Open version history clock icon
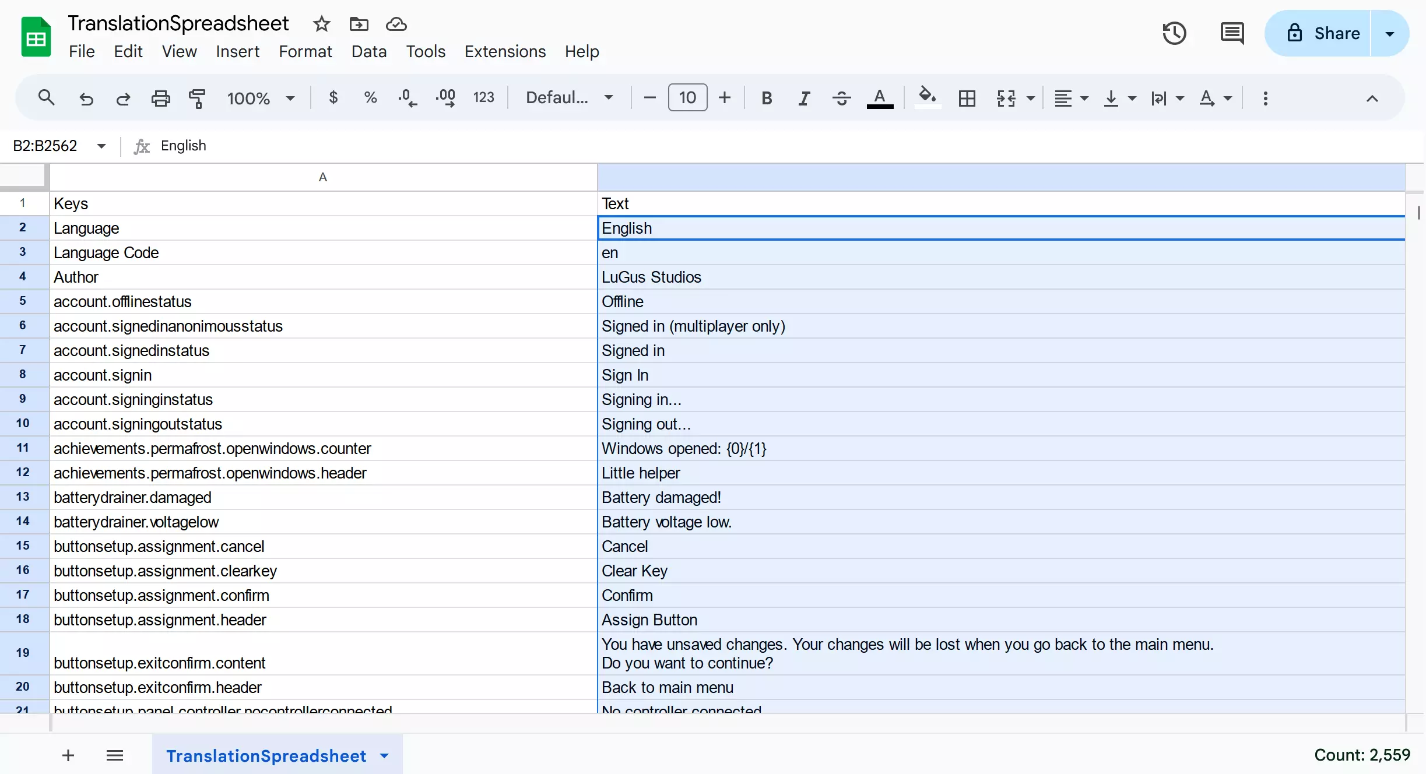Screen dimensions: 1426x774 tap(1174, 33)
